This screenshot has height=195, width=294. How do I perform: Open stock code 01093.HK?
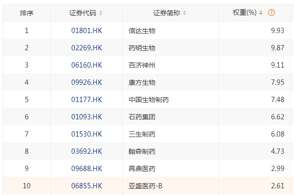87,117
